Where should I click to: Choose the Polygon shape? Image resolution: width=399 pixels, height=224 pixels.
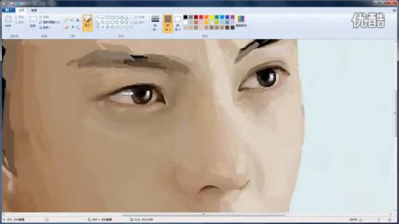tap(122, 17)
